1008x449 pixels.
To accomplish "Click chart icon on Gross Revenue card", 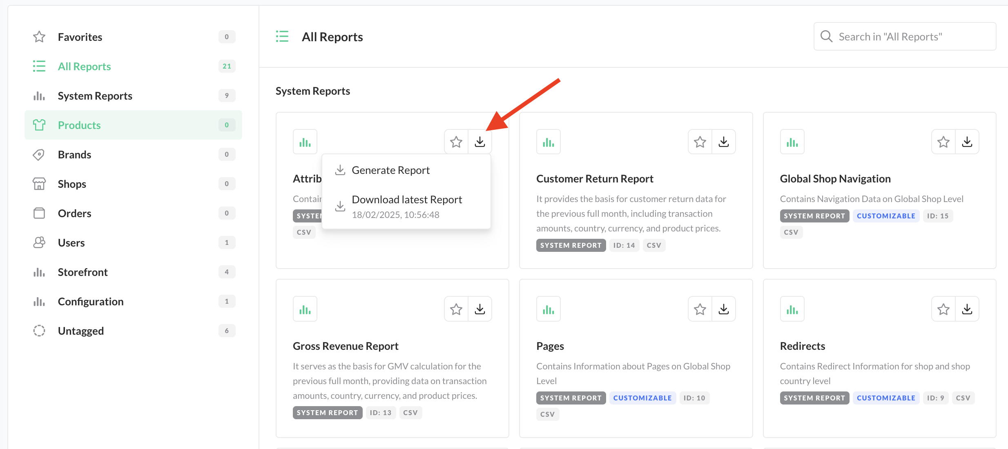I will tap(305, 309).
